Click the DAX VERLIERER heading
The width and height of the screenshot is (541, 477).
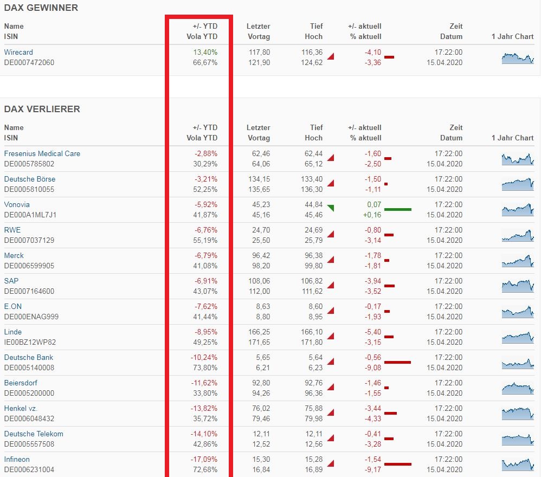[x=42, y=109]
